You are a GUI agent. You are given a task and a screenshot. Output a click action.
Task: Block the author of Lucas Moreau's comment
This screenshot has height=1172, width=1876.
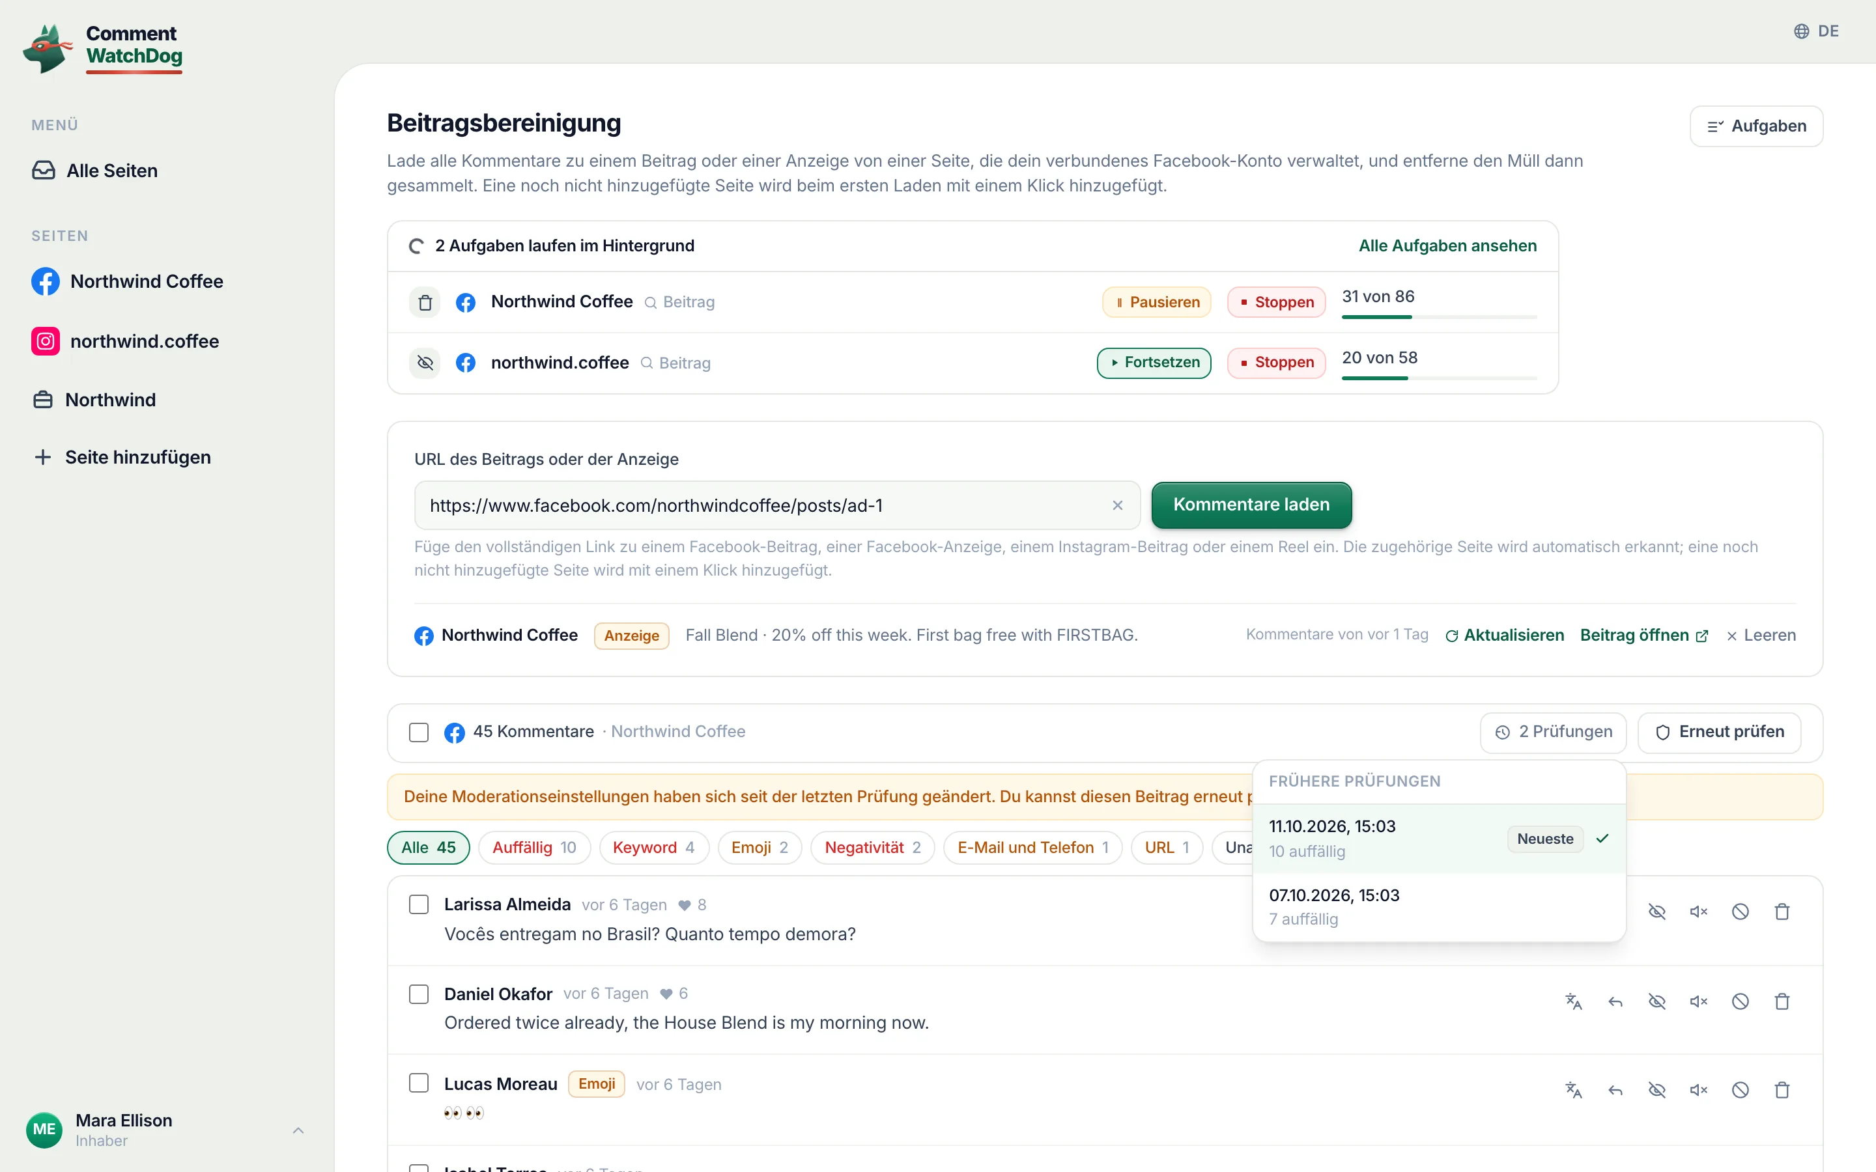[1741, 1091]
